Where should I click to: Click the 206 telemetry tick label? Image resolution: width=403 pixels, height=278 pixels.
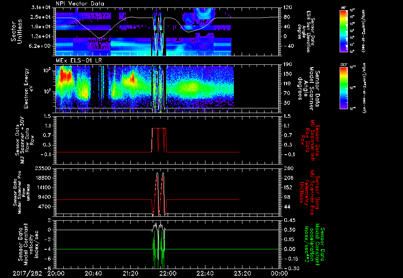click(x=288, y=178)
